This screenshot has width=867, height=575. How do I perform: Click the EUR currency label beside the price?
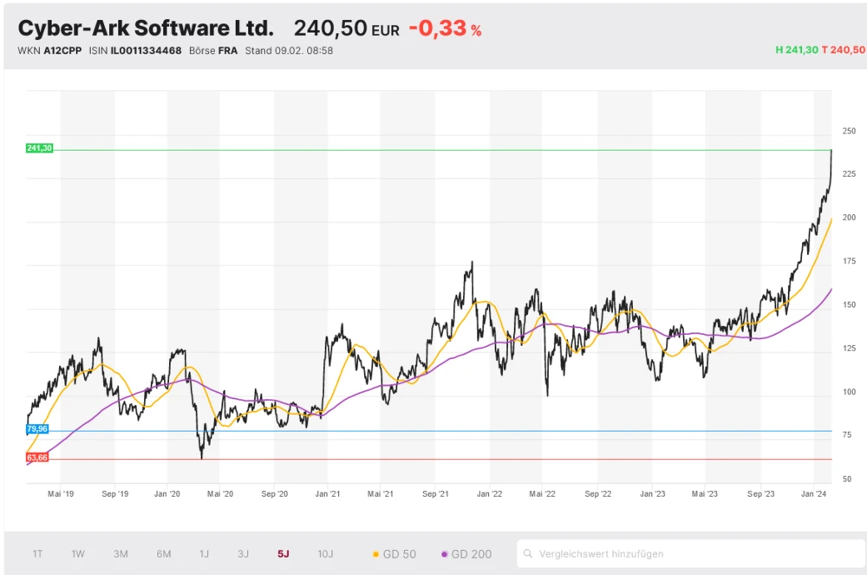pyautogui.click(x=387, y=29)
